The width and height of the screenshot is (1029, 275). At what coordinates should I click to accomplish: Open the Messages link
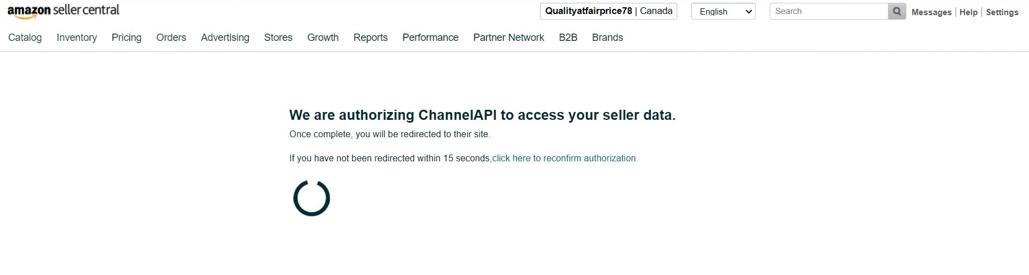pos(931,12)
